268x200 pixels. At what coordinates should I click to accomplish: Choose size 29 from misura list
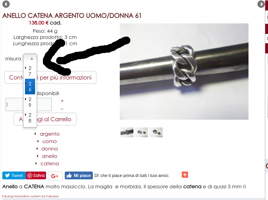click(30, 102)
